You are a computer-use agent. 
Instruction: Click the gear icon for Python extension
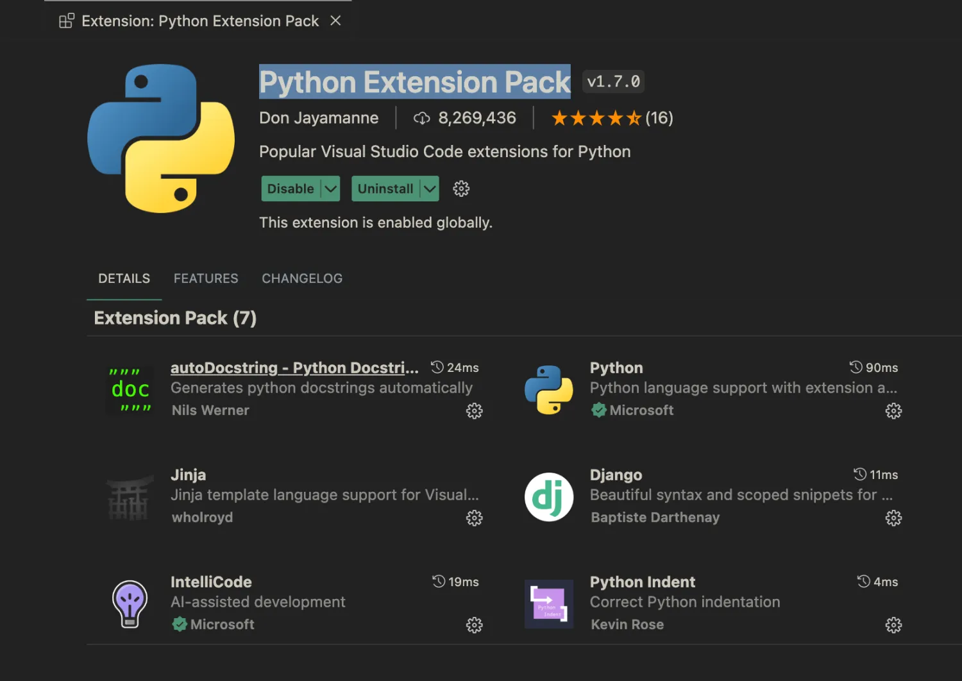point(893,411)
